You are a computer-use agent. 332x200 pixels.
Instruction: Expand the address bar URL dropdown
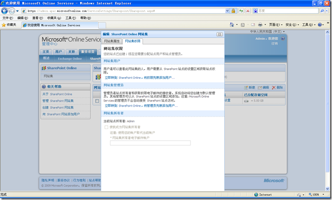tap(227, 11)
